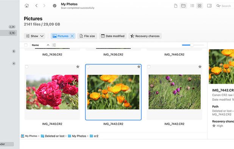234x149 pixels.
Task: Star the red roses photo
Action: pyautogui.click(x=78, y=67)
